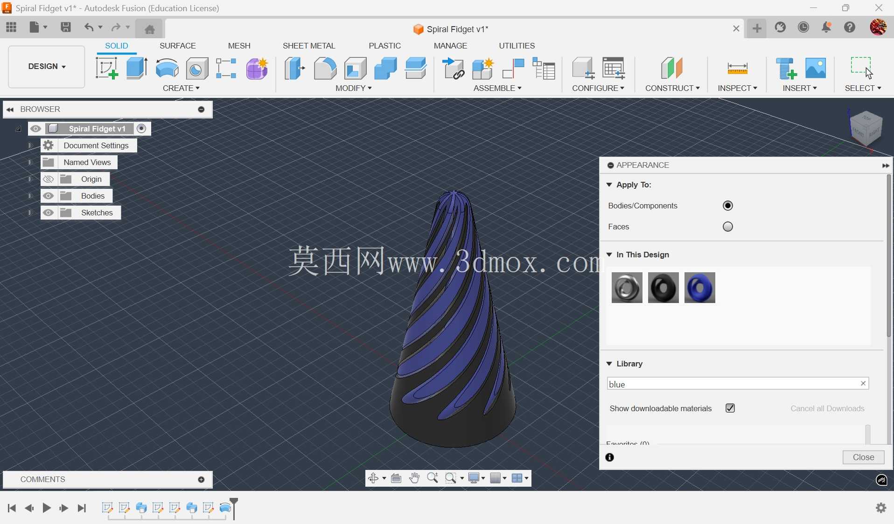This screenshot has height=524, width=894.
Task: Switch to the PLASTIC tab
Action: [385, 46]
